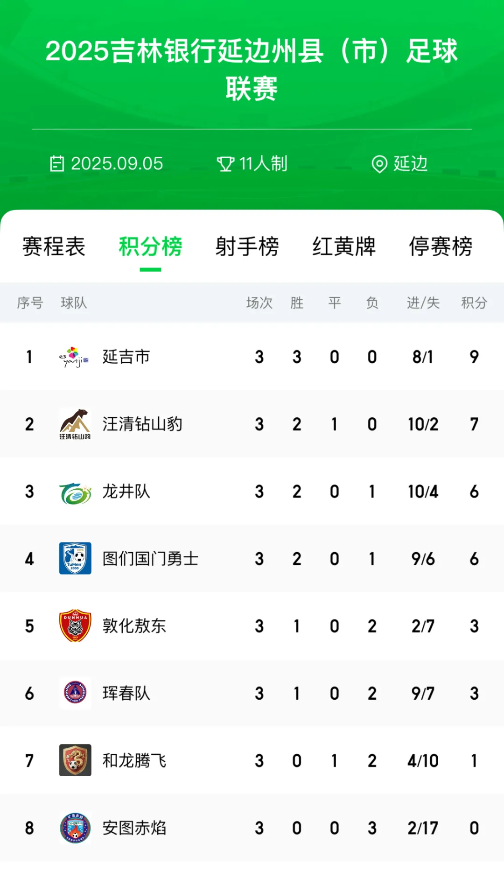The height and width of the screenshot is (878, 504).
Task: Select the 红黄牌 tab
Action: pos(344,246)
